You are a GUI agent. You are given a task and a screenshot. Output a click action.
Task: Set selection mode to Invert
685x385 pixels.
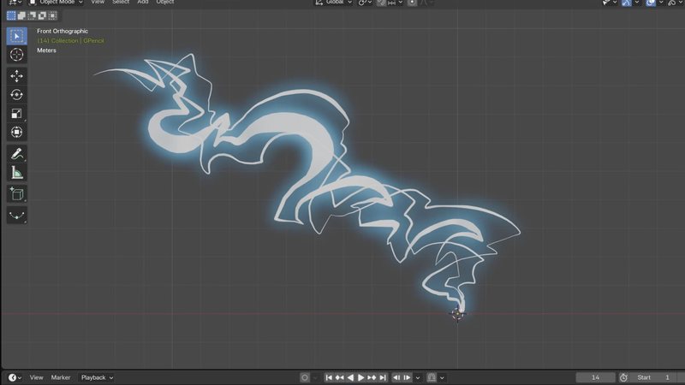click(x=42, y=15)
